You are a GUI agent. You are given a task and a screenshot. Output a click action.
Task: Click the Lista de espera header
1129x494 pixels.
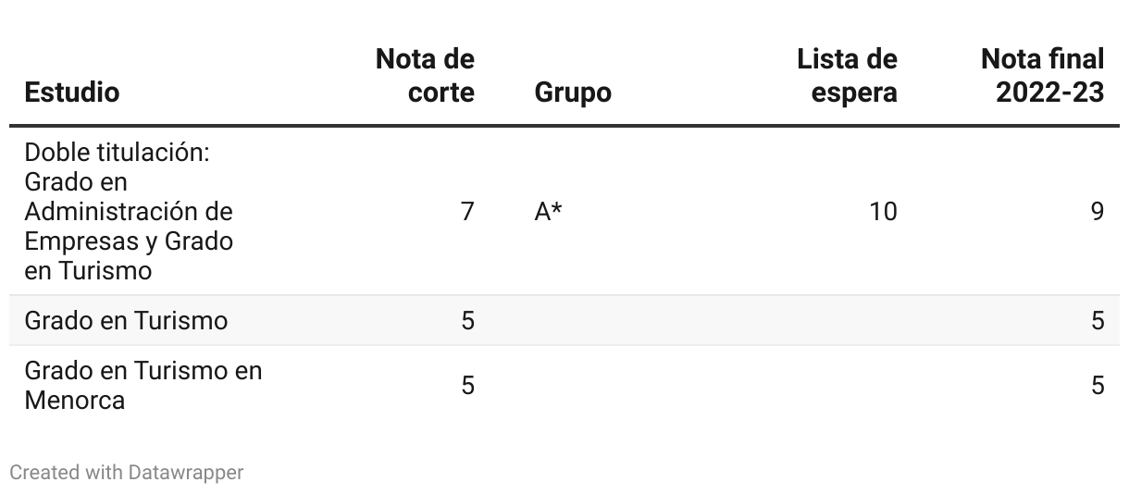[x=847, y=76]
